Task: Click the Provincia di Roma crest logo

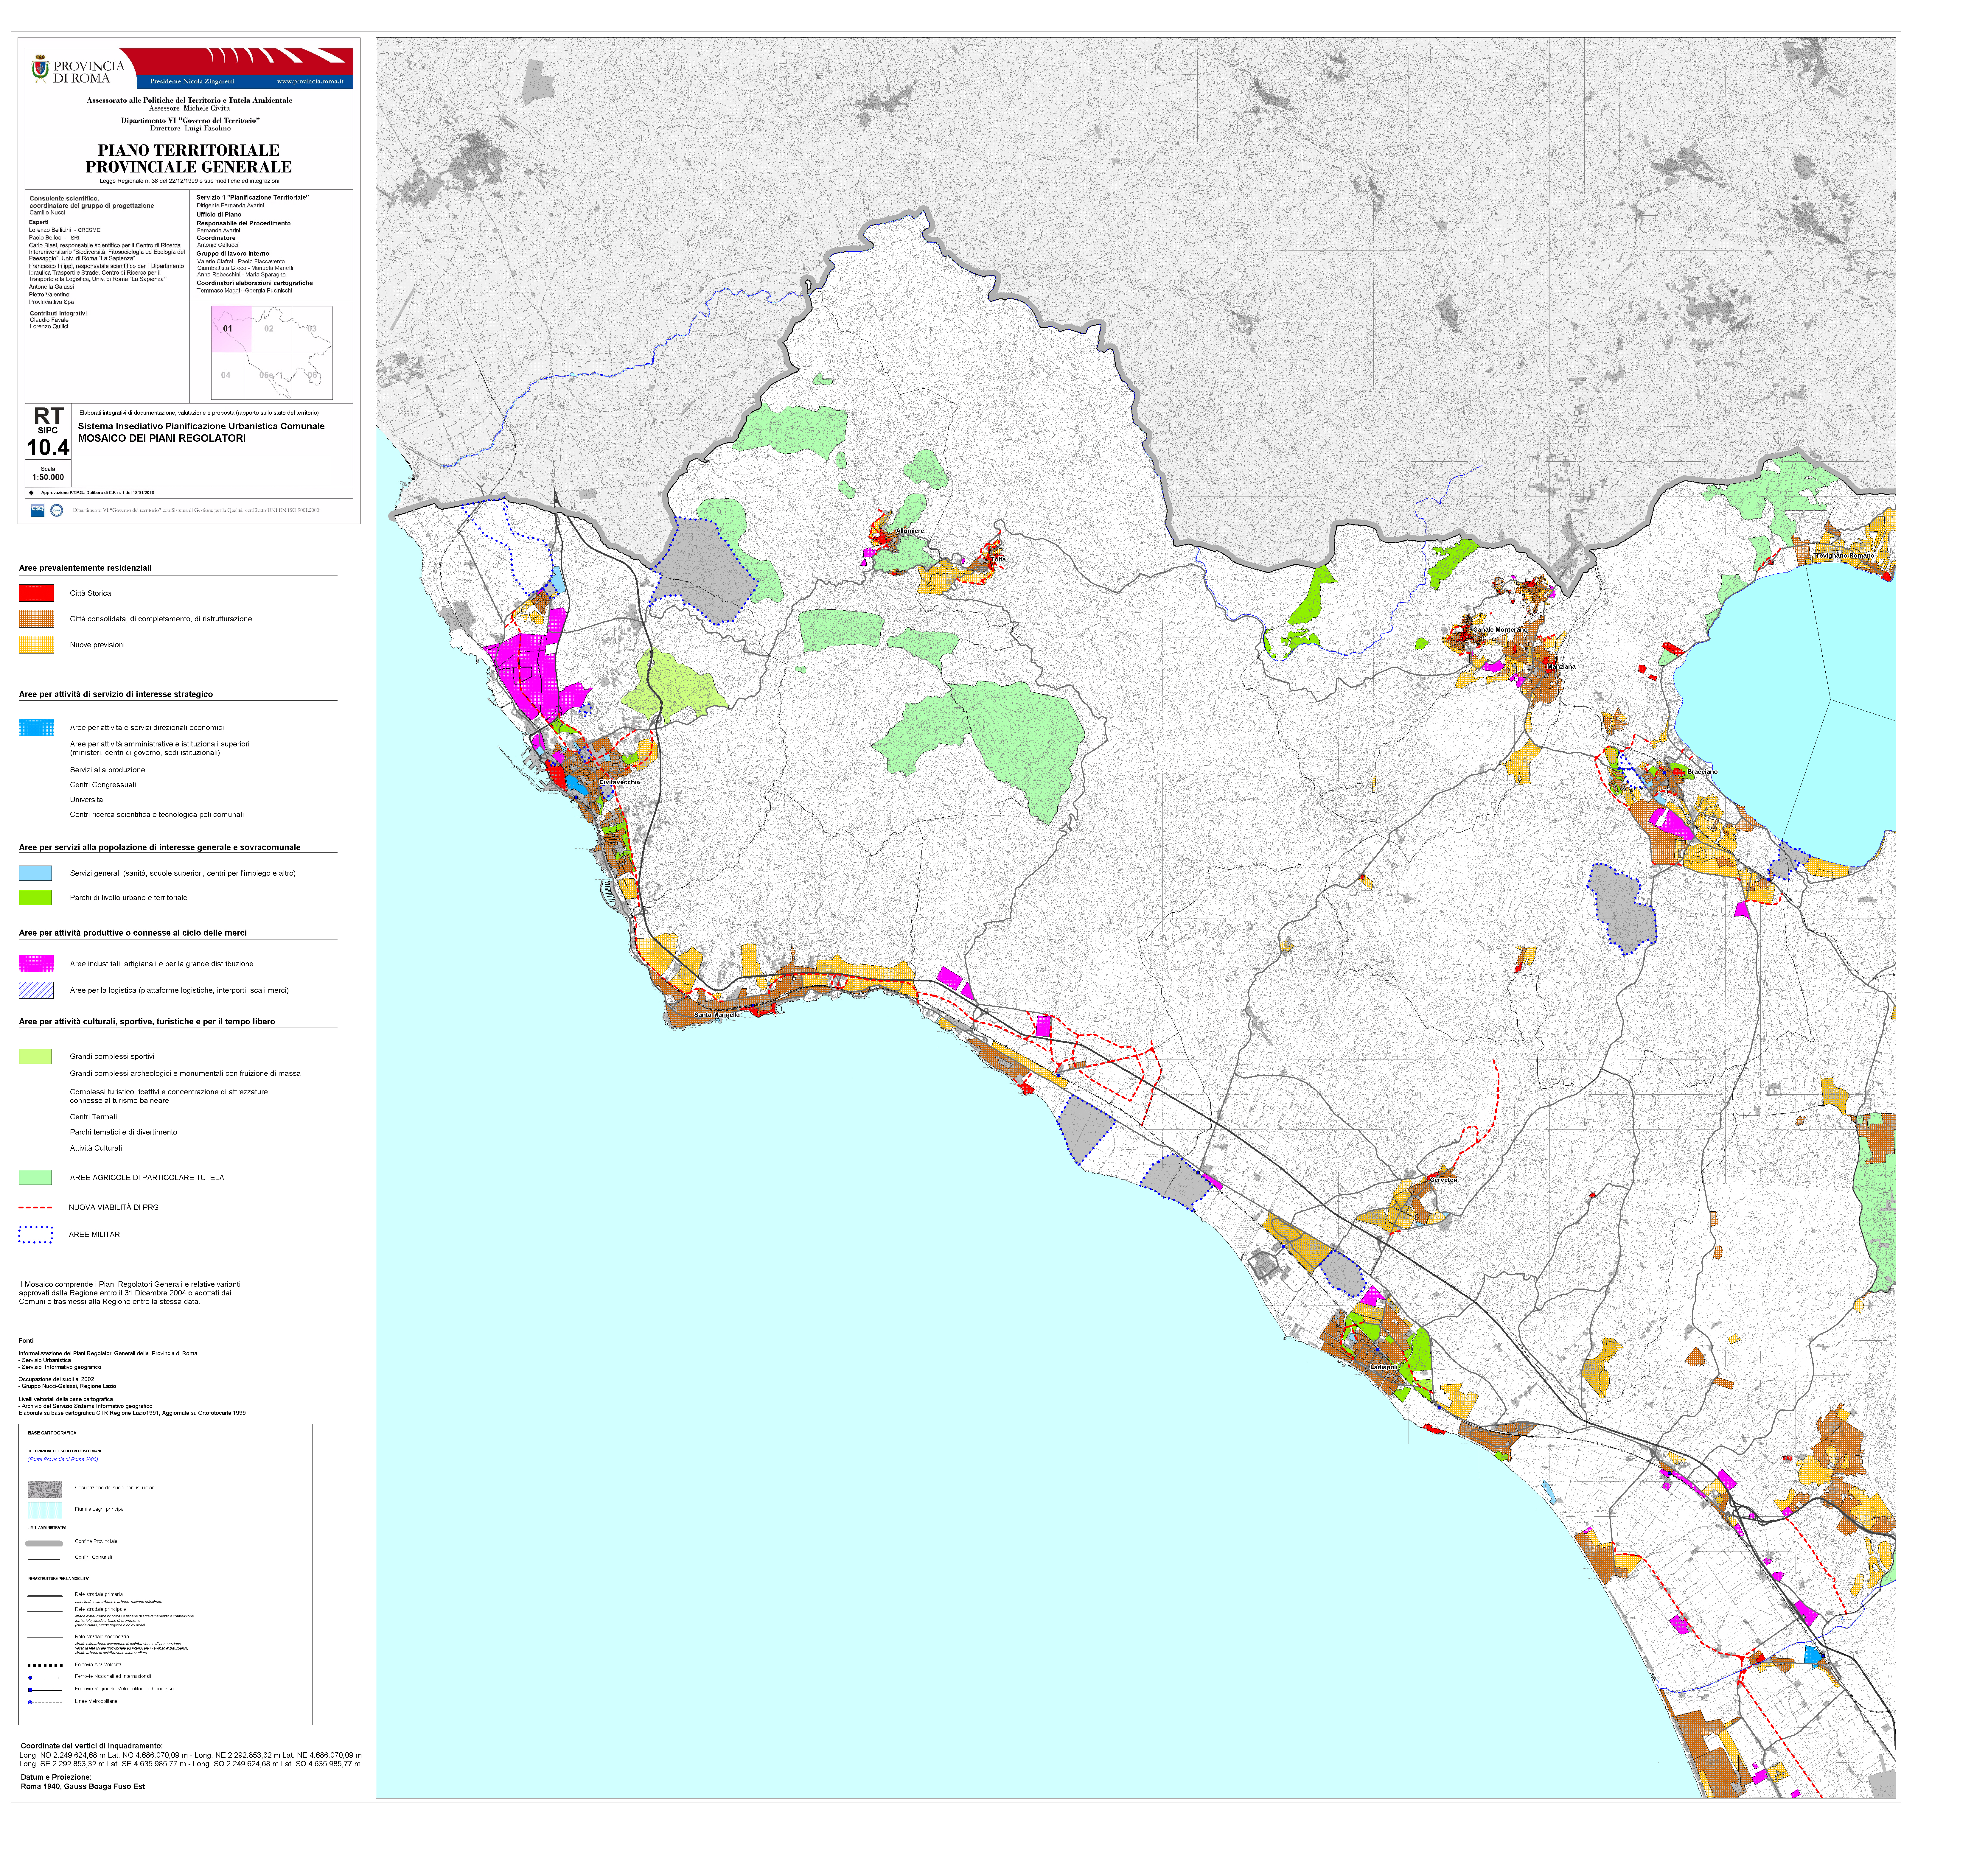Action: pos(40,69)
